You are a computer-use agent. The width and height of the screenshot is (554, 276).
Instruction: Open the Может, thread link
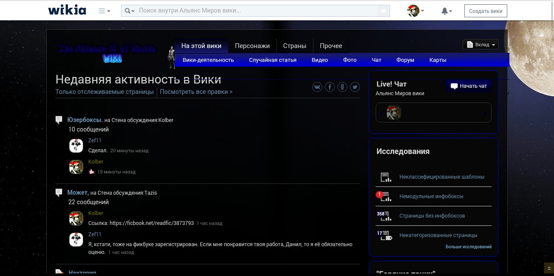pos(78,193)
